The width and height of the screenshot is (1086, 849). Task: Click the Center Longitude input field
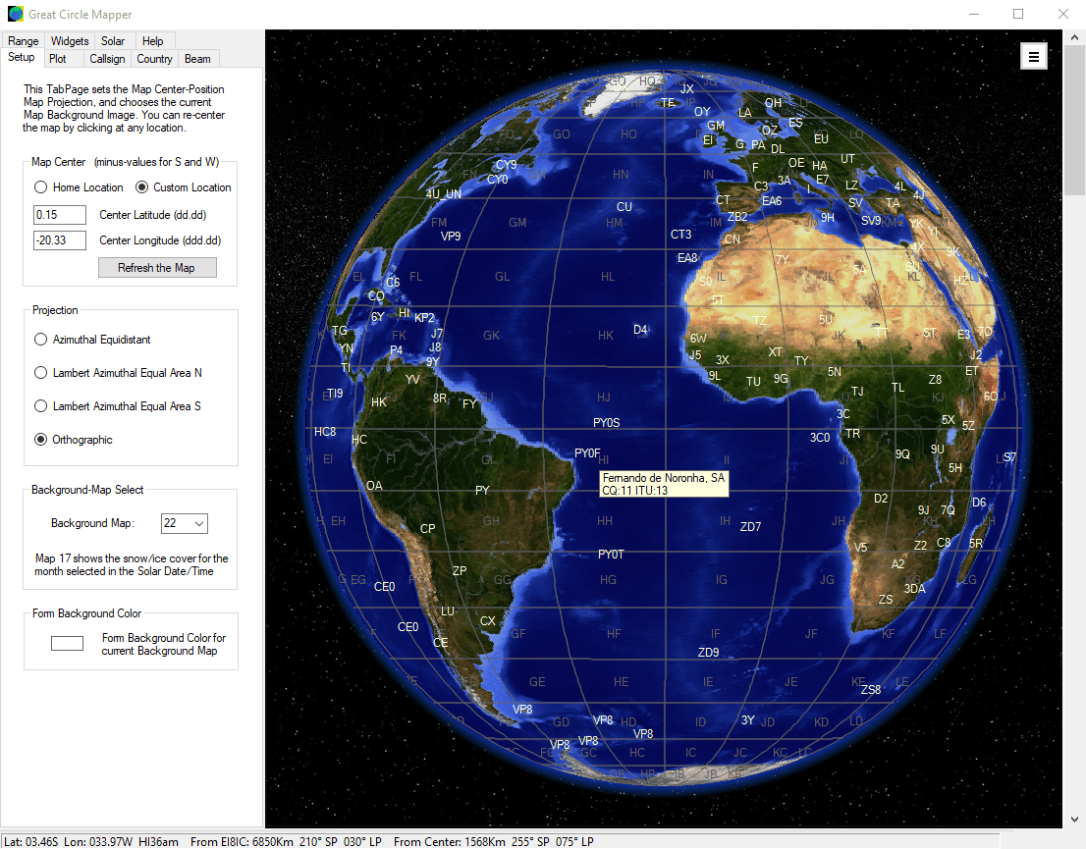59,239
